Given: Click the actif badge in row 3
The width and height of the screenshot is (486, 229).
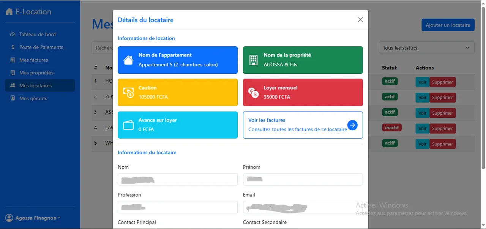Looking at the screenshot, I should click(x=390, y=112).
